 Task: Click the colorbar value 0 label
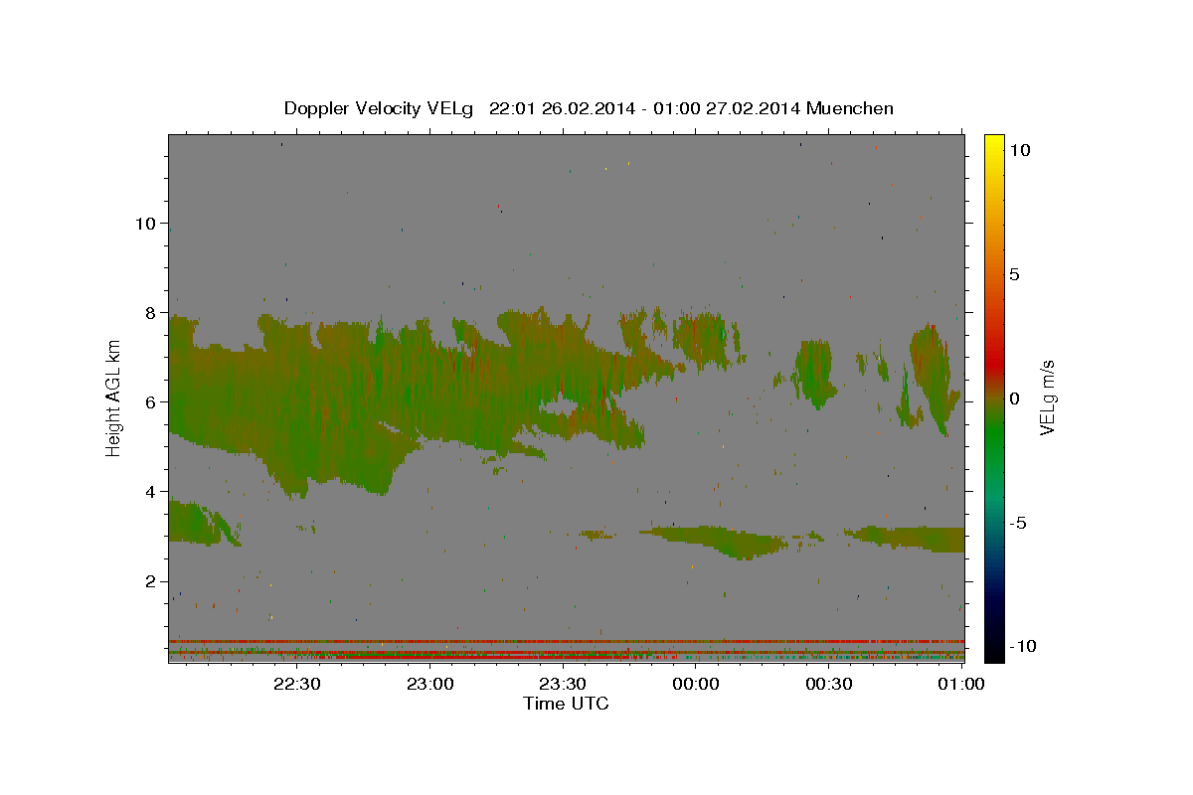pos(1015,397)
